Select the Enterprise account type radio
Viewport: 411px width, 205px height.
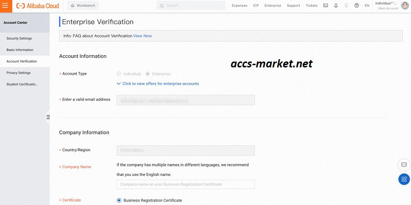[148, 74]
